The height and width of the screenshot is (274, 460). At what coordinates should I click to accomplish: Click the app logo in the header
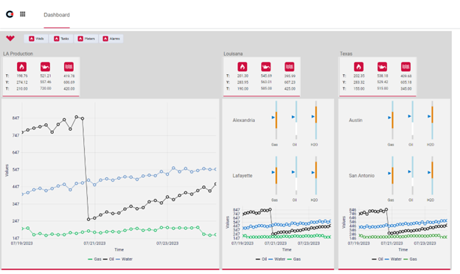click(x=10, y=14)
